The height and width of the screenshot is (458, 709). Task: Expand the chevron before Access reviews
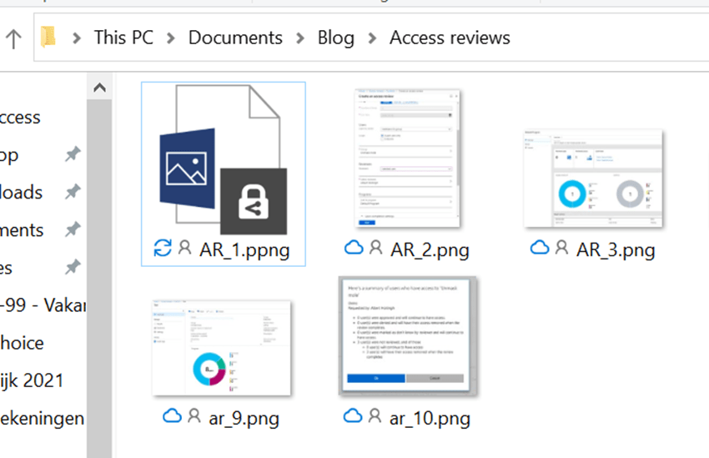tap(372, 38)
